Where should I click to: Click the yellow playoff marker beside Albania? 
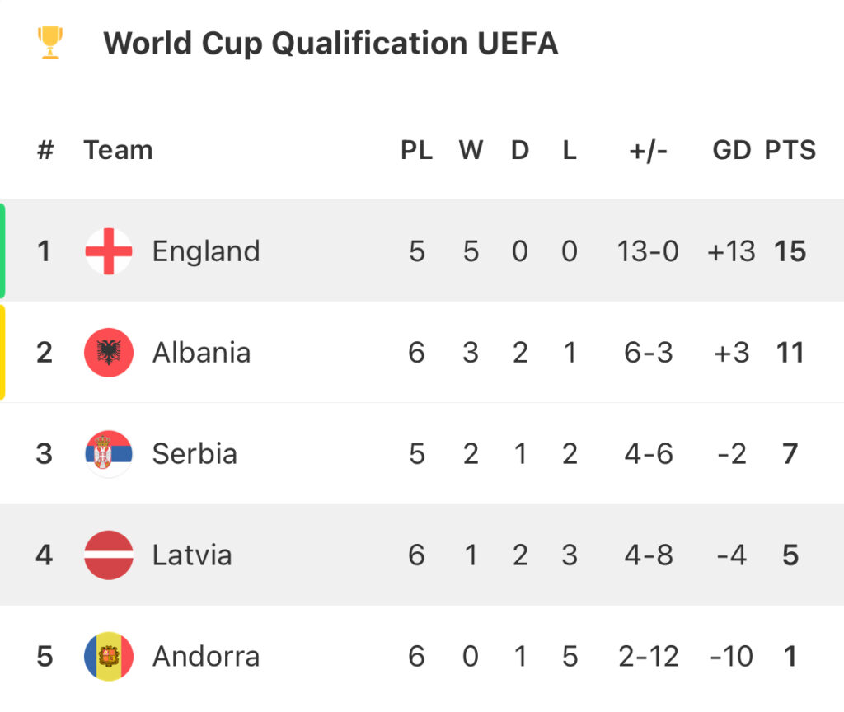(2, 352)
